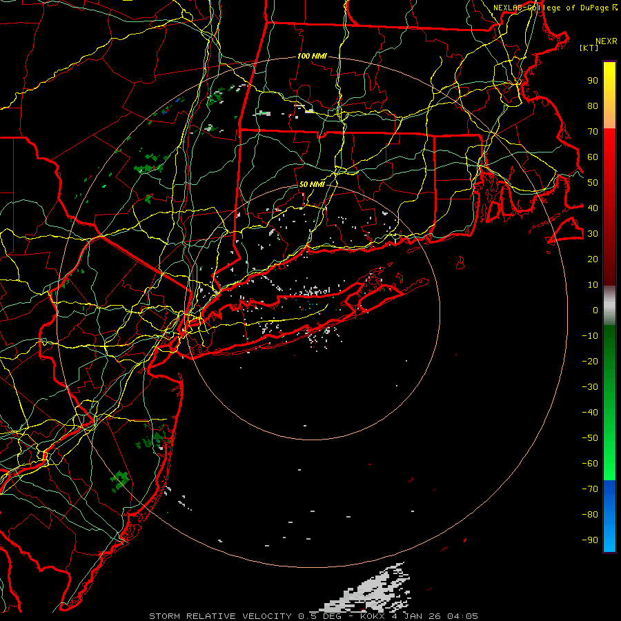Click "STORM RELATIVE VELOCITY" in the bottom caption
This screenshot has height=621, width=621.
click(x=220, y=616)
